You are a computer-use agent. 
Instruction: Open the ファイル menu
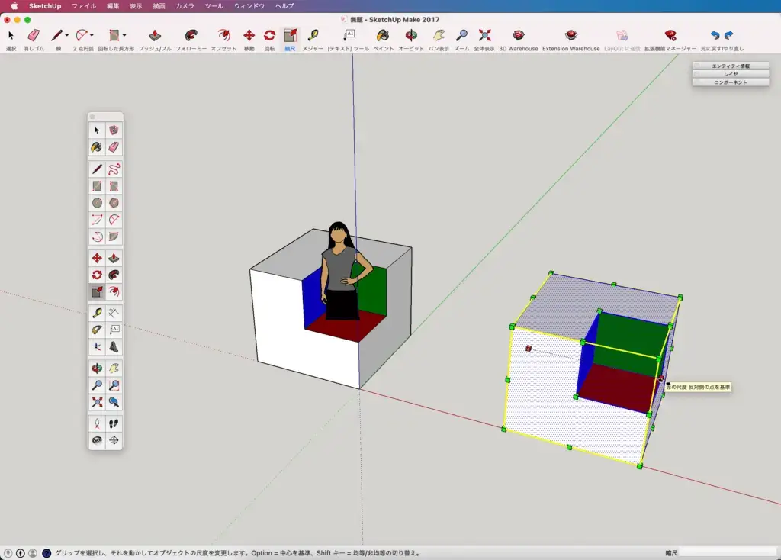[x=84, y=6]
